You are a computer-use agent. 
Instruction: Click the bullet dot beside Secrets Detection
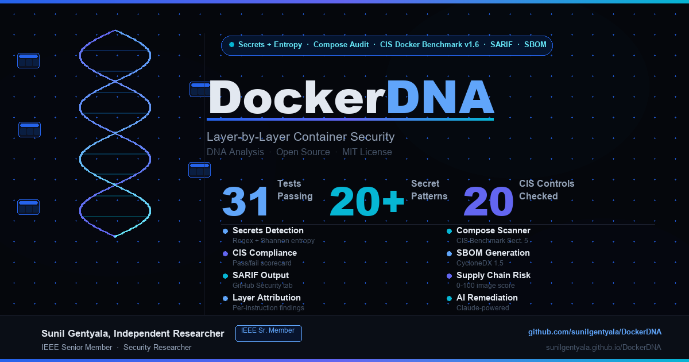click(x=225, y=231)
